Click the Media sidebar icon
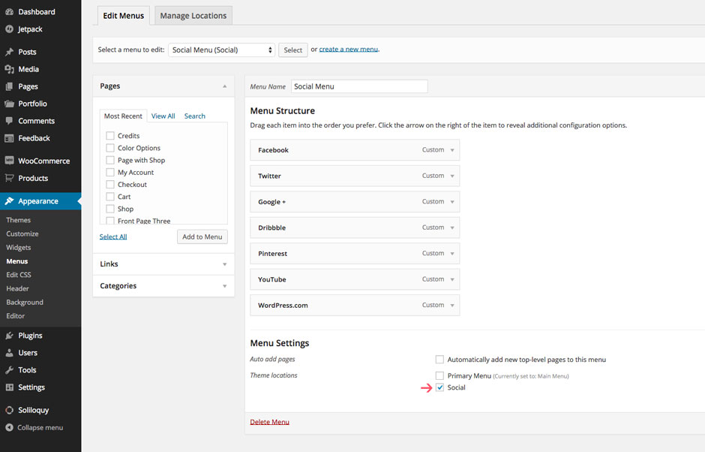Image resolution: width=705 pixels, height=452 pixels. click(x=9, y=69)
